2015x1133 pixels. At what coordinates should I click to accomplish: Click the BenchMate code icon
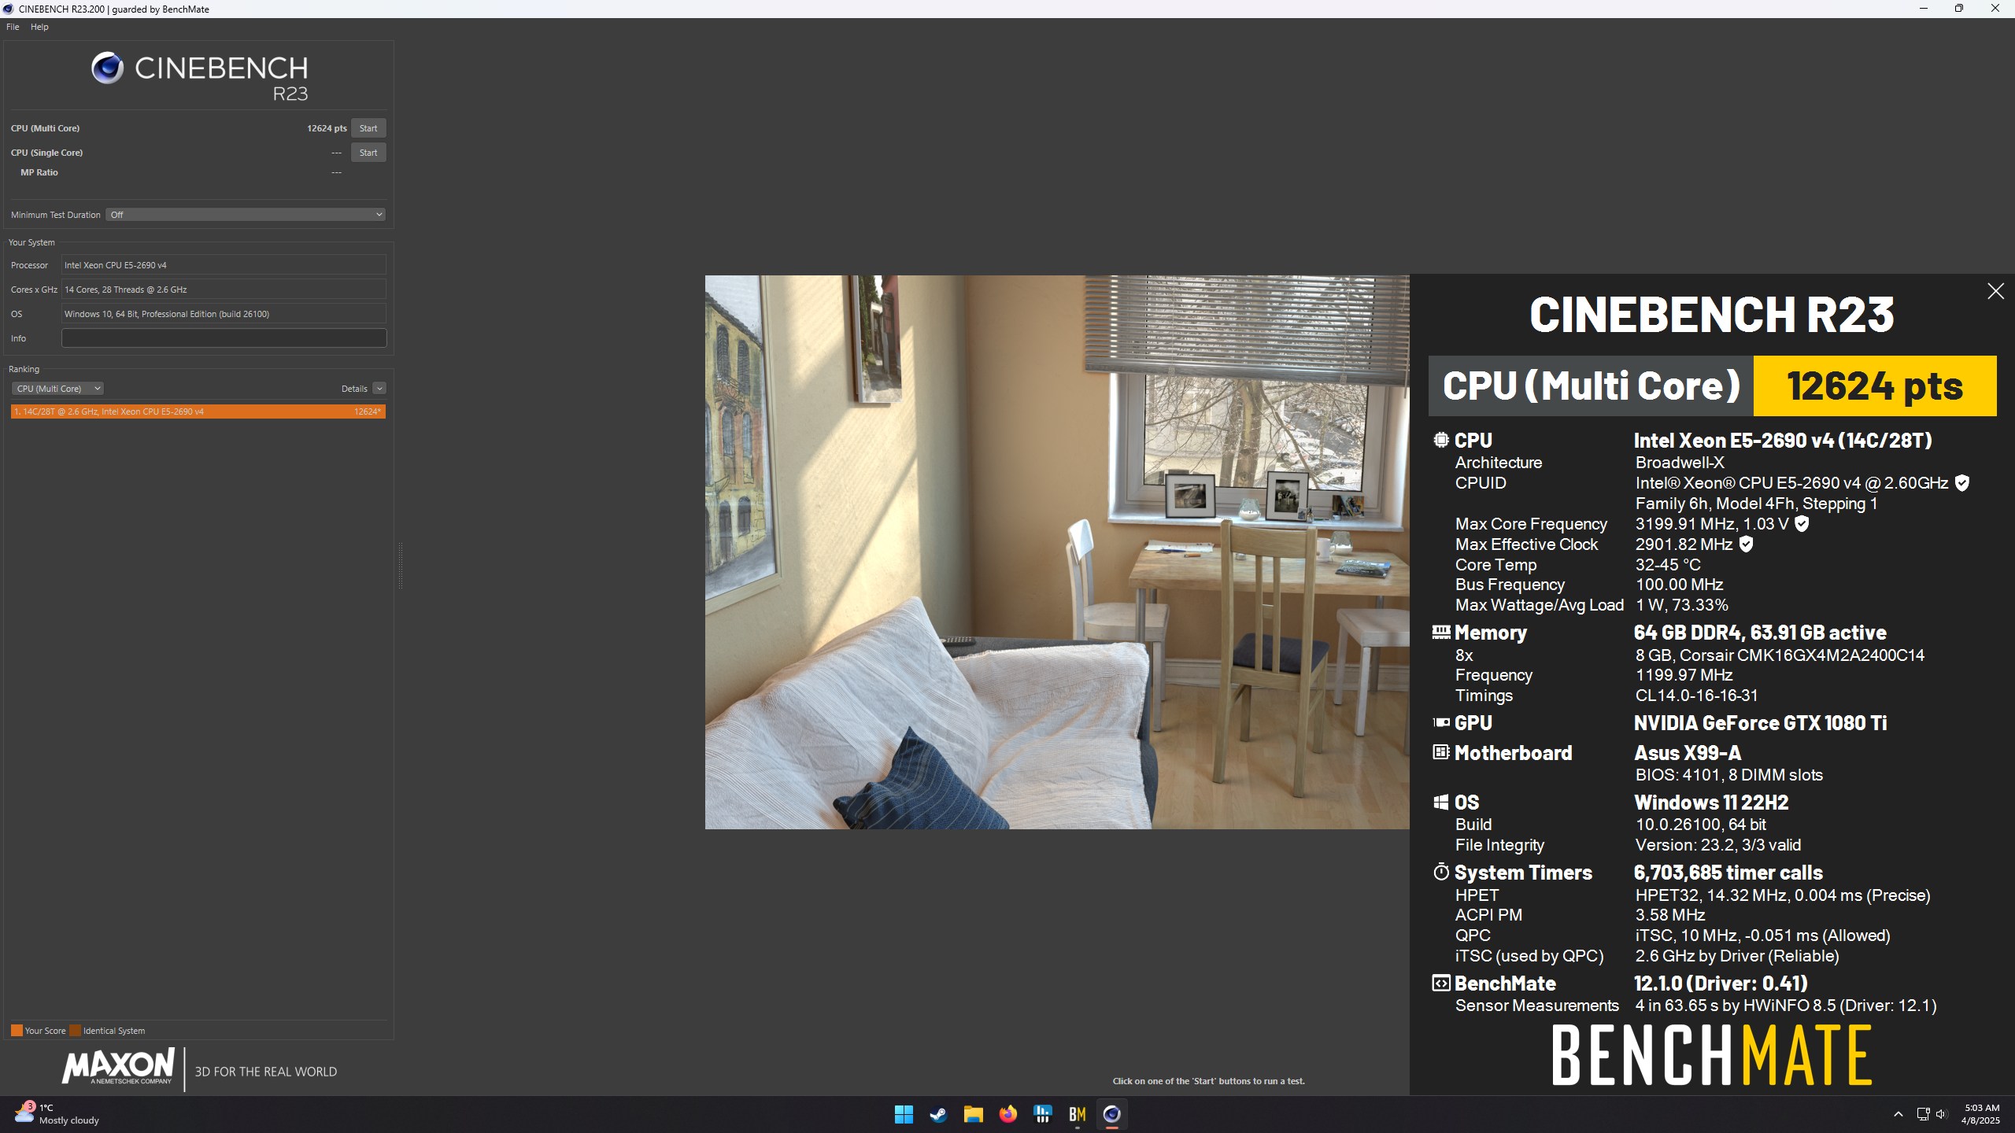[1440, 984]
